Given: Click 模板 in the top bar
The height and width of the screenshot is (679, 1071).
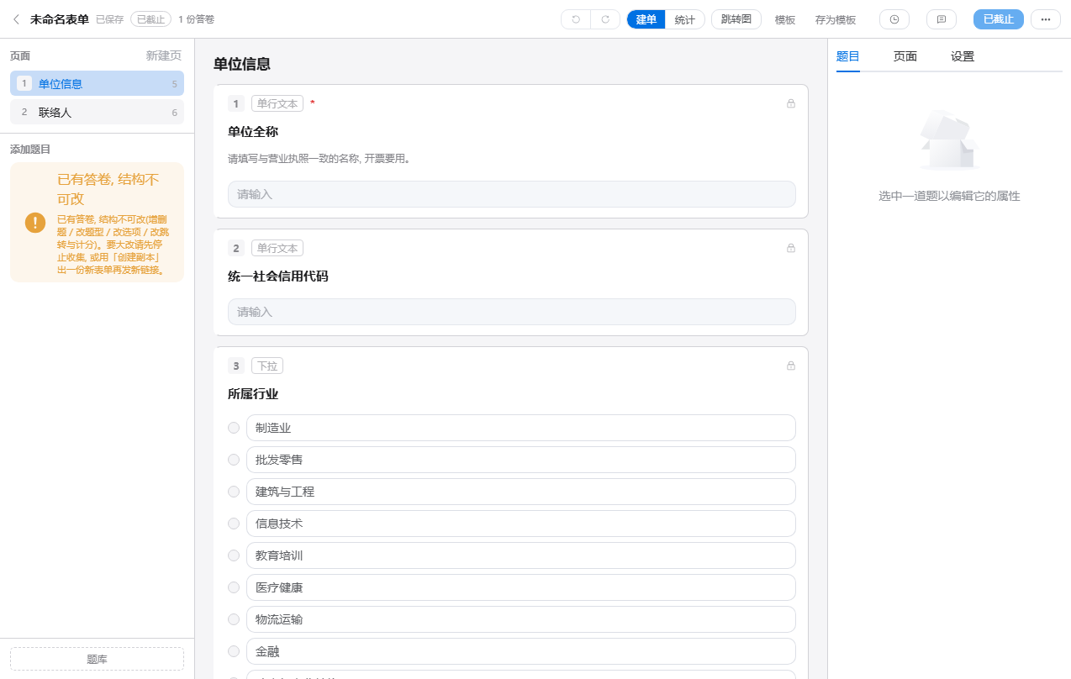Looking at the screenshot, I should (785, 19).
